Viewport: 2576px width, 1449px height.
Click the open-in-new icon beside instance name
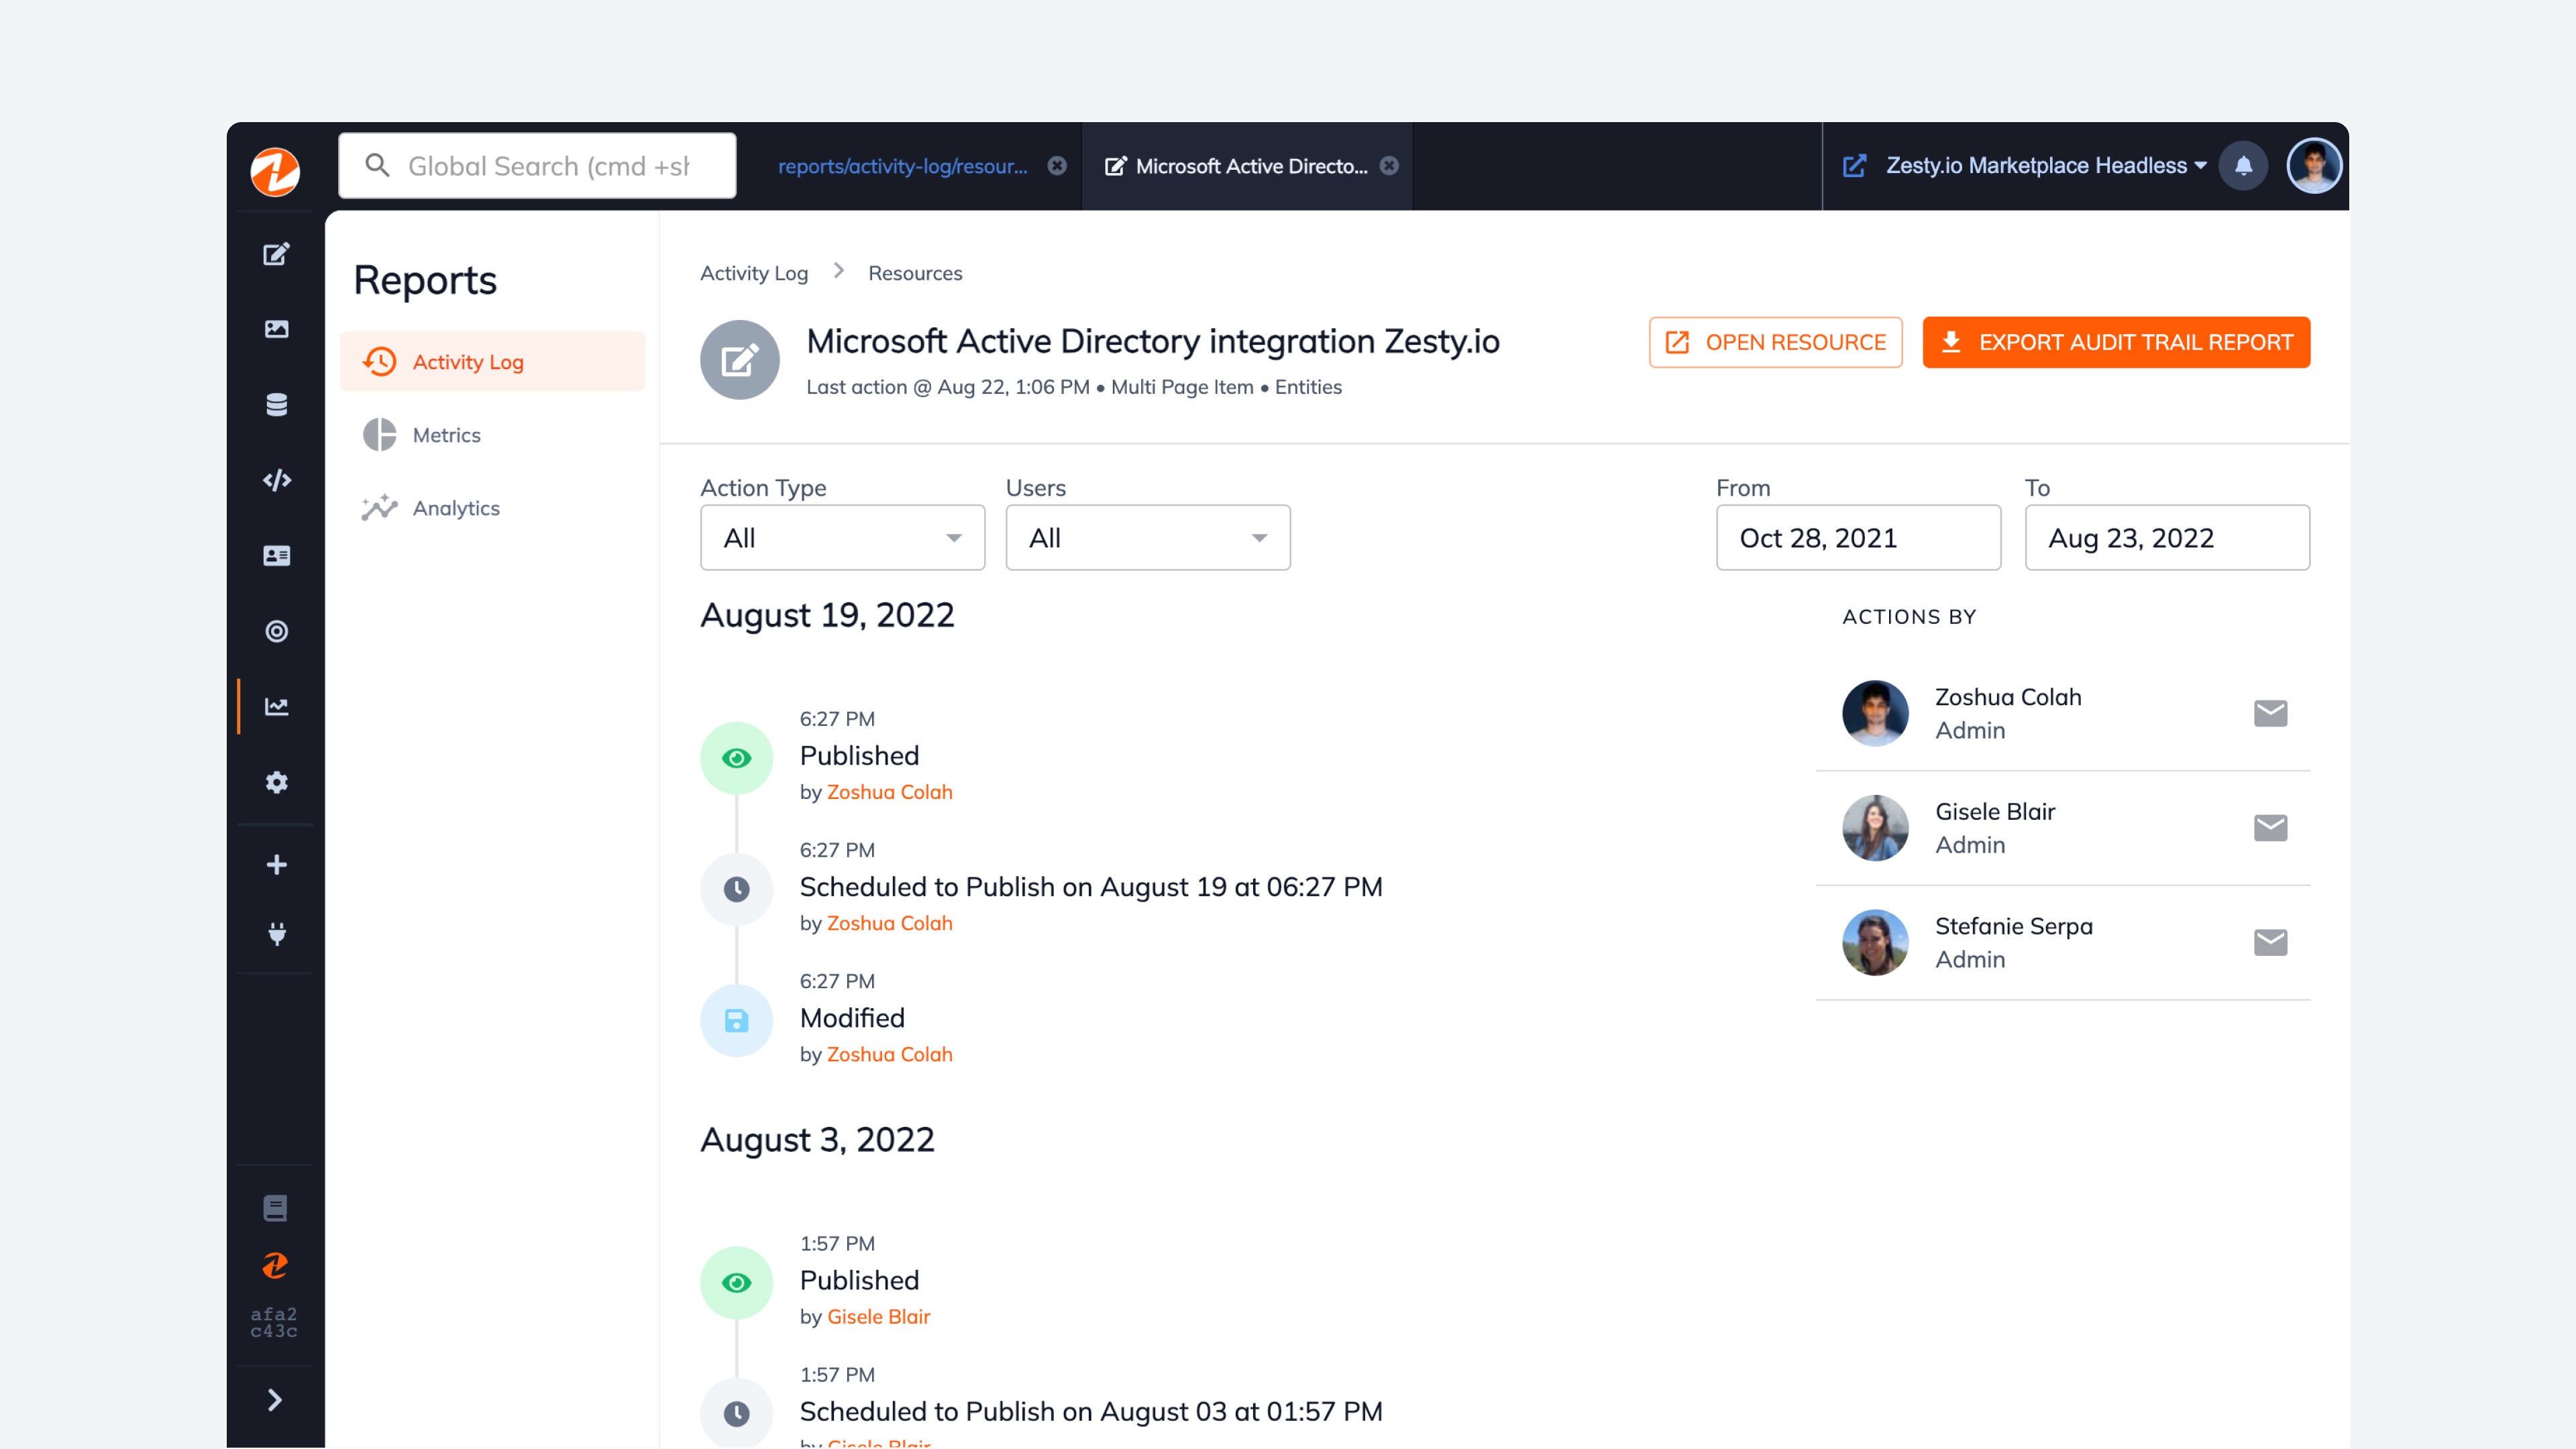pyautogui.click(x=1854, y=166)
